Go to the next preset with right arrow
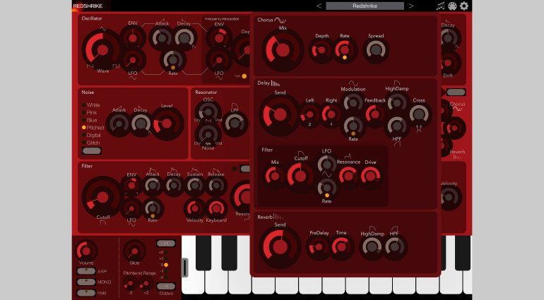The height and width of the screenshot is (300, 544). pyautogui.click(x=411, y=6)
